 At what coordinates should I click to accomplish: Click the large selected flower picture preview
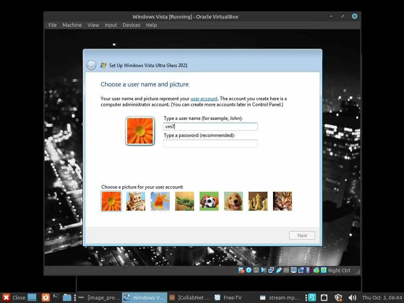coord(140,131)
